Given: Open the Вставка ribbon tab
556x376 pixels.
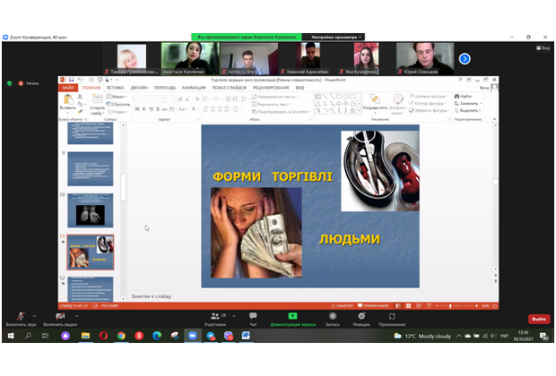Looking at the screenshot, I should point(115,88).
